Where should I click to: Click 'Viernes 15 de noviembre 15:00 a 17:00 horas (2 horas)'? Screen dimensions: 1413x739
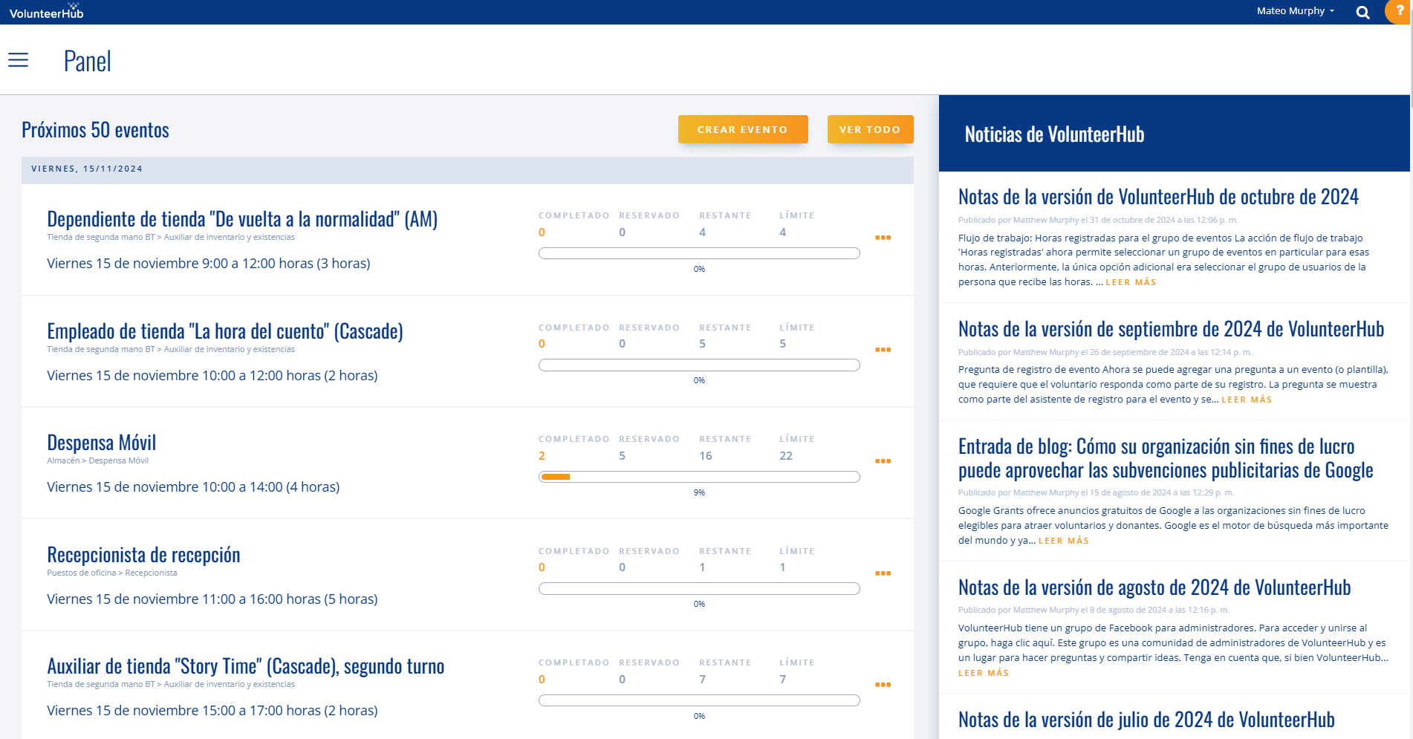click(x=212, y=711)
